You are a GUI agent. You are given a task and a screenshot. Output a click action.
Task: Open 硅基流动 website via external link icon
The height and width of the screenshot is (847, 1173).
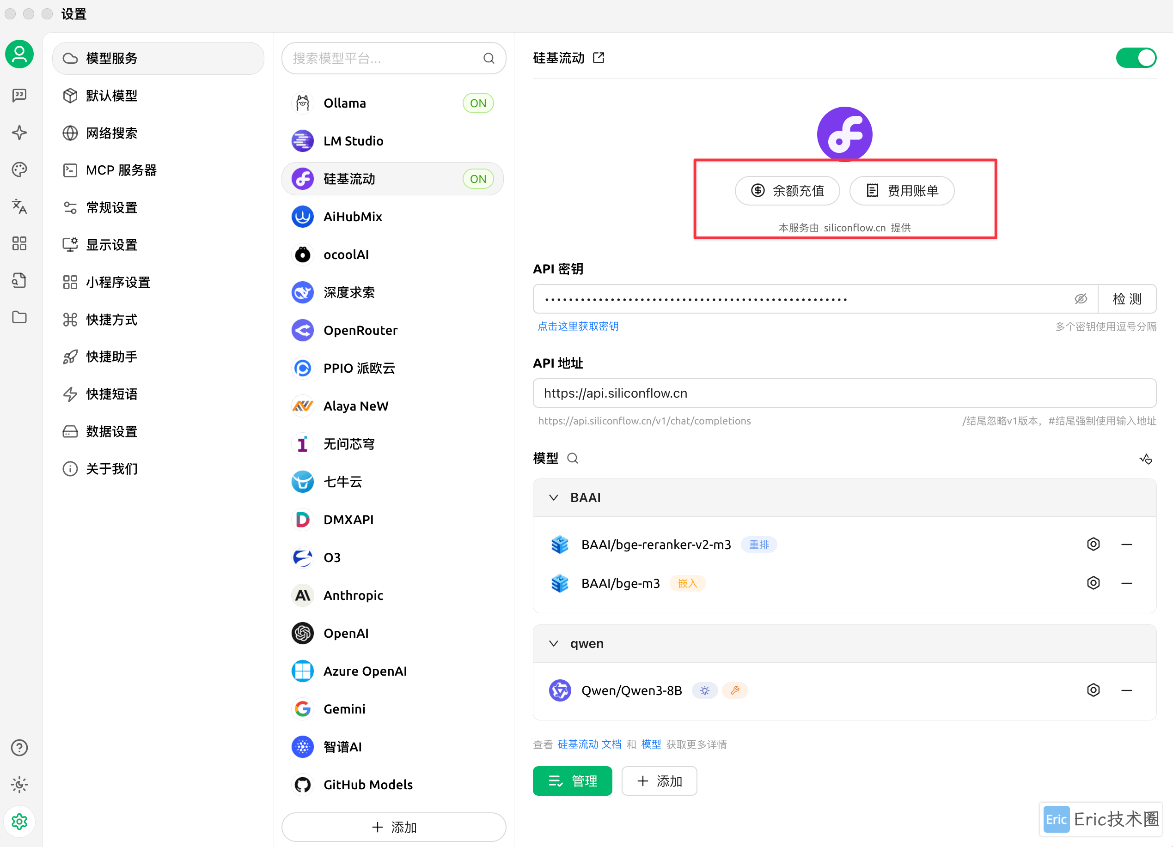pyautogui.click(x=599, y=57)
